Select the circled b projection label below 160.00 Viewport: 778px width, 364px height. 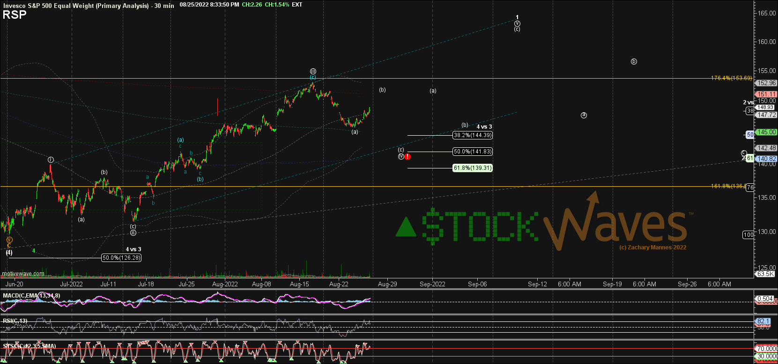coord(634,61)
